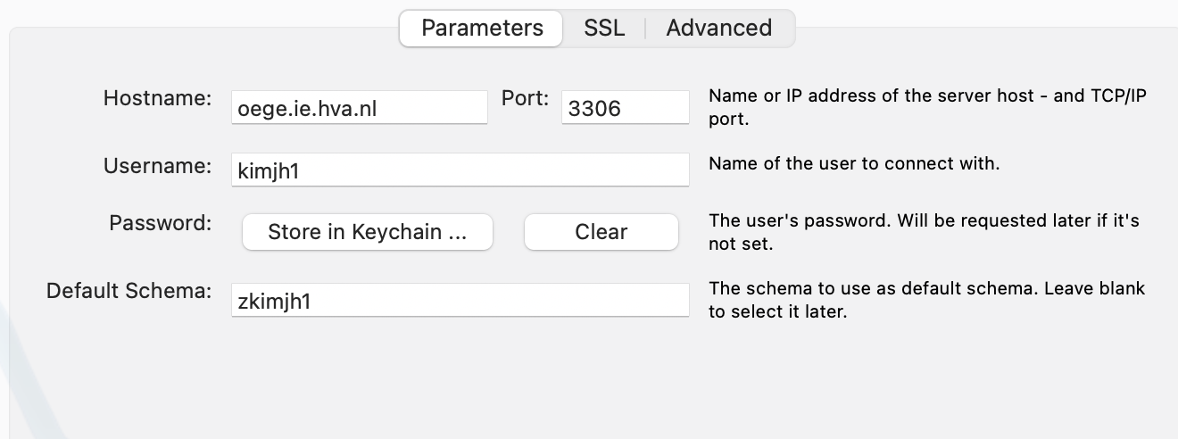The image size is (1178, 439).
Task: Focus the Username field with kimjh1
Action: pyautogui.click(x=460, y=170)
